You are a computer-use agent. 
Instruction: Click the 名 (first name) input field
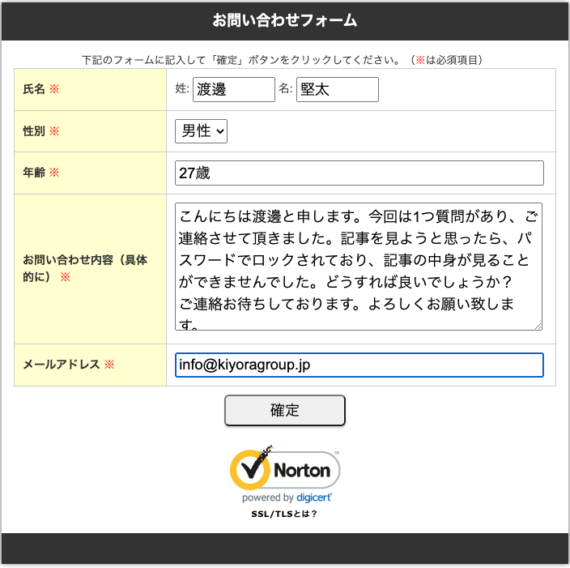coord(338,89)
